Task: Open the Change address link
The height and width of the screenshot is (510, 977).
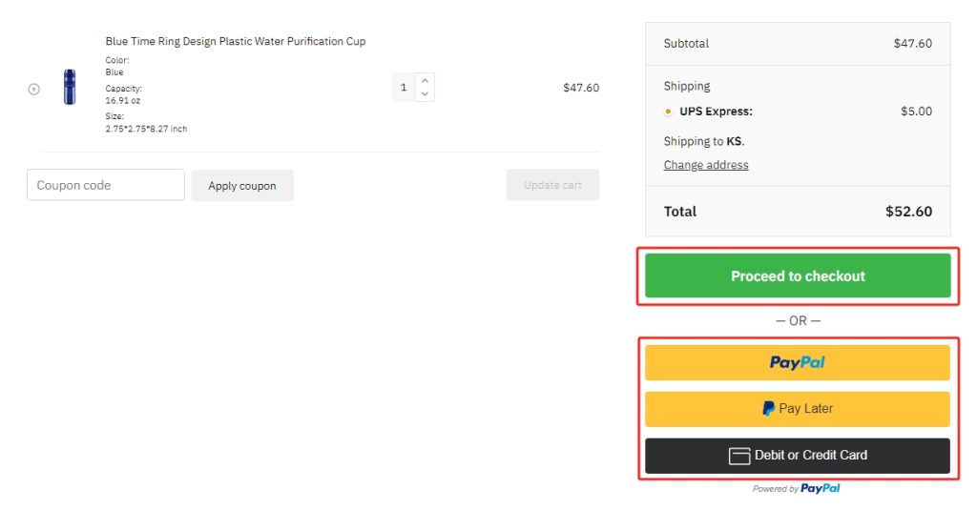Action: click(x=706, y=165)
